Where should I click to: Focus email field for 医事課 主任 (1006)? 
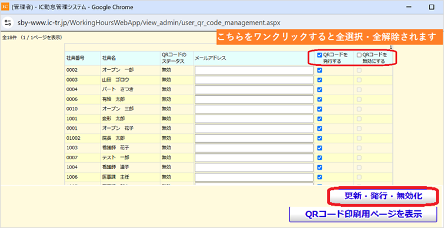tap(254, 177)
